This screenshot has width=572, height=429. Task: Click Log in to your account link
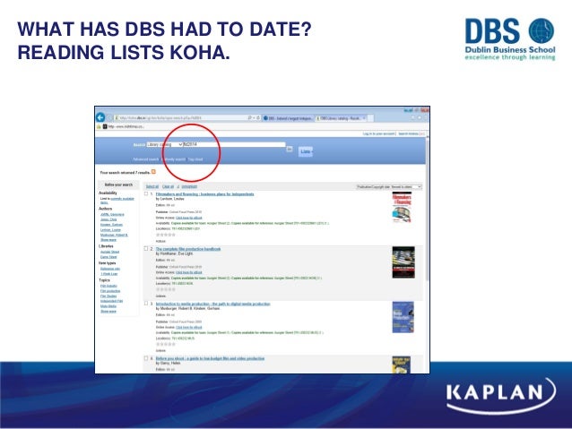pyautogui.click(x=378, y=133)
